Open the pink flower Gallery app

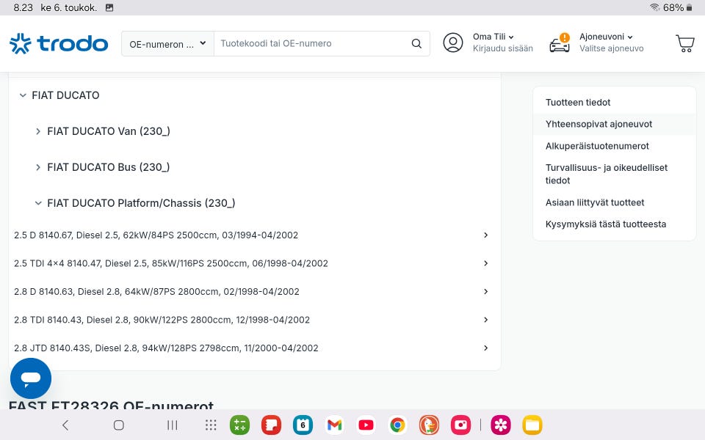[500, 425]
